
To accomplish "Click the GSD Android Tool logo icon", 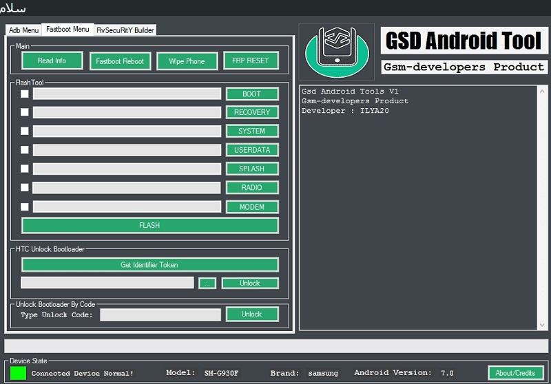I will (337, 52).
